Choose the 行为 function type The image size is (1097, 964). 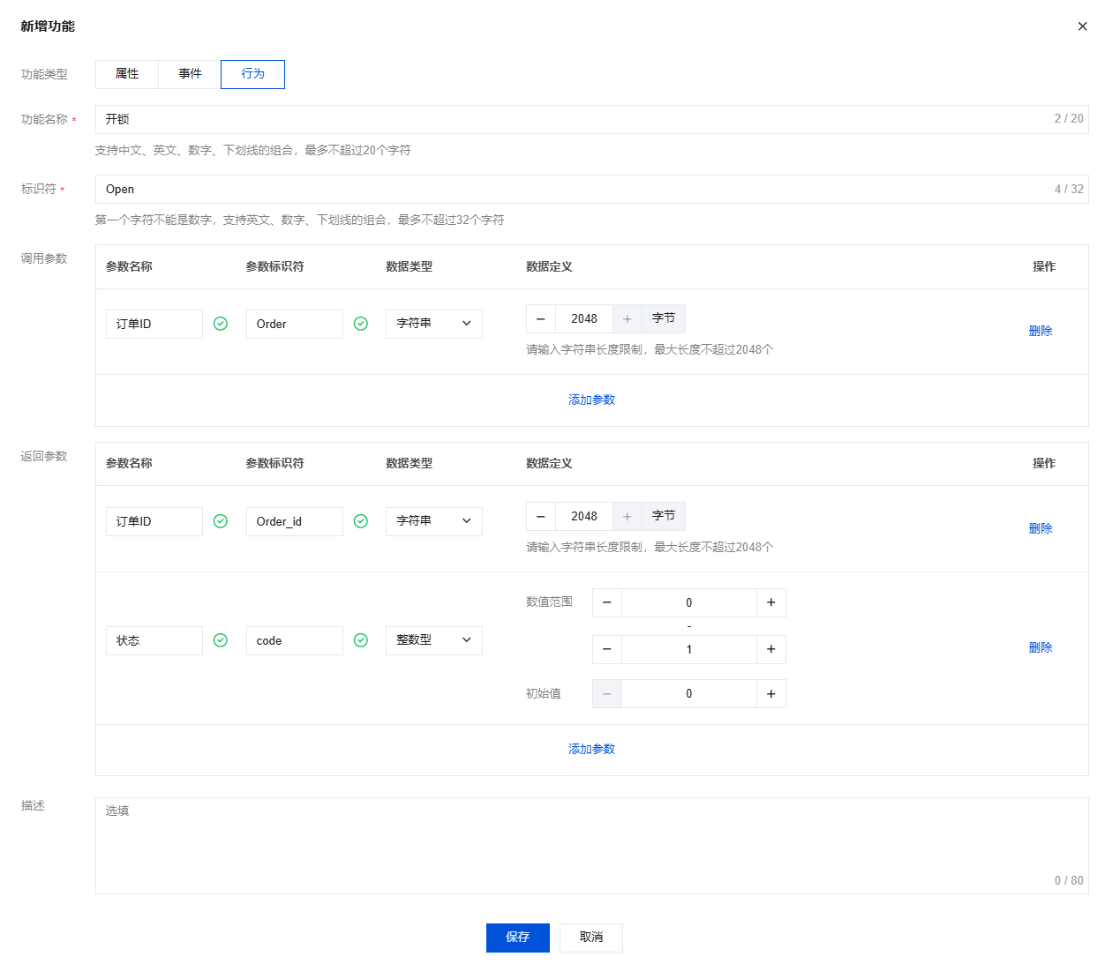252,74
